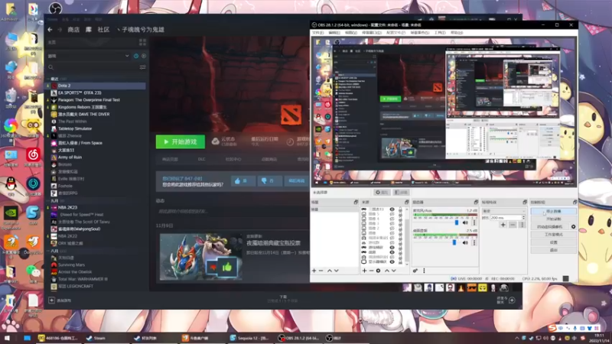The image size is (612, 344).
Task: Pop out the OBS Audio Mixer dock icon
Action: [x=476, y=202]
